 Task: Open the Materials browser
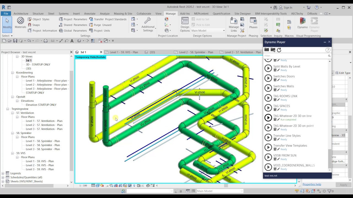pyautogui.click(x=20, y=23)
